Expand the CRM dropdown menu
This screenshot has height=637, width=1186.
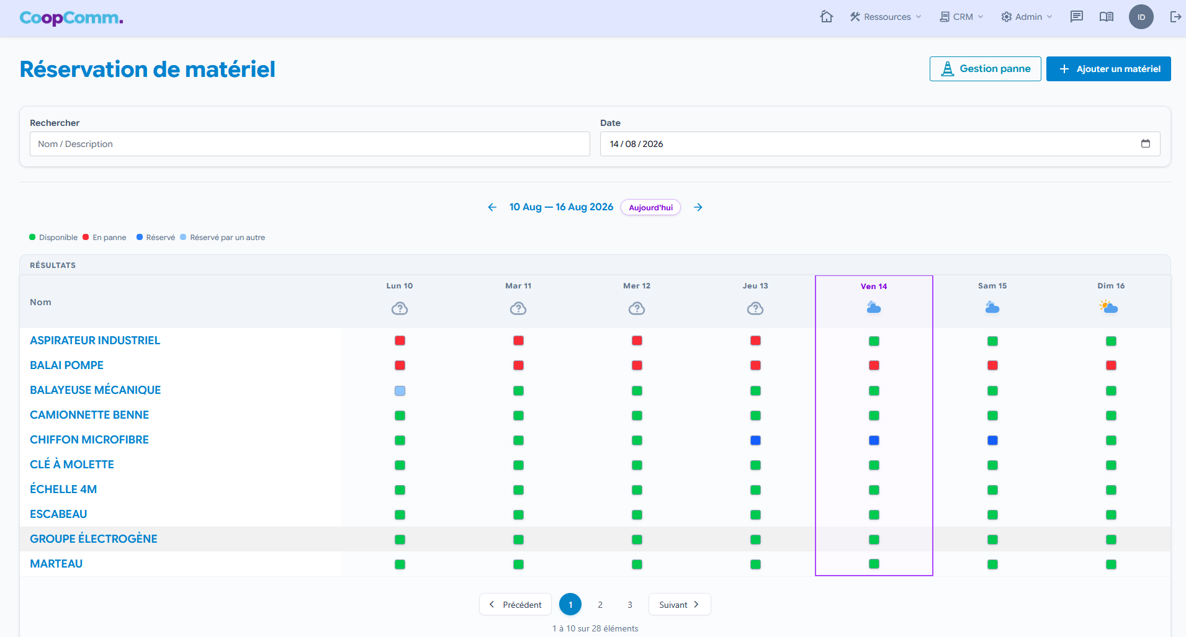point(961,17)
